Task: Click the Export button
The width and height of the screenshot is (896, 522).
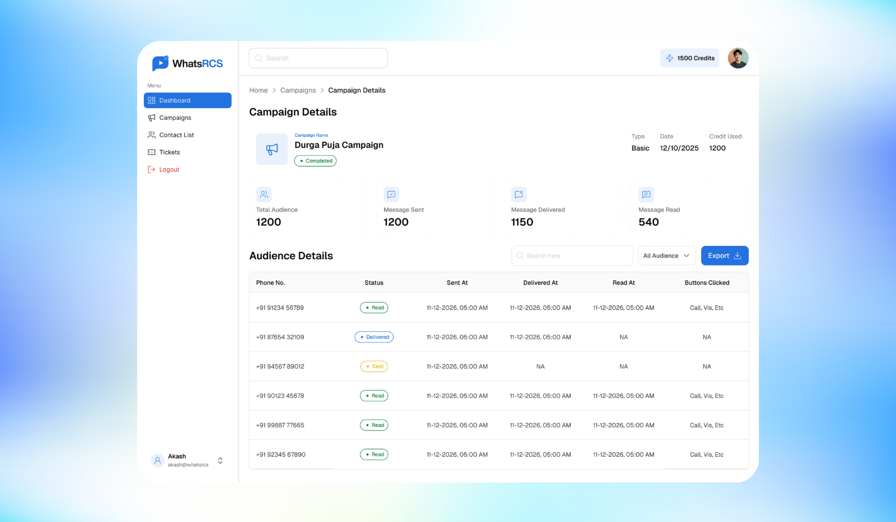Action: click(x=725, y=256)
